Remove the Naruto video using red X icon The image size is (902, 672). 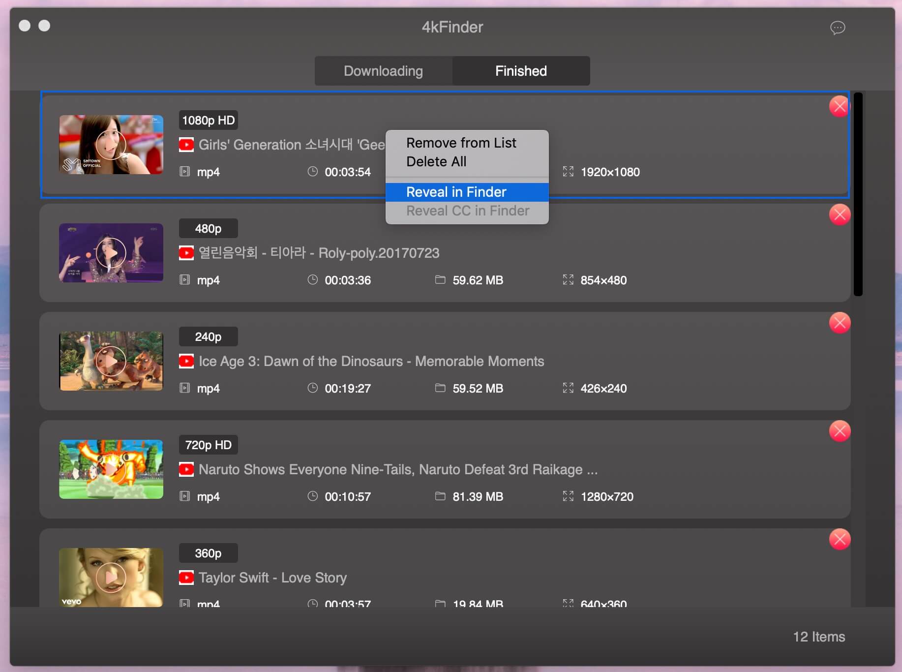840,431
